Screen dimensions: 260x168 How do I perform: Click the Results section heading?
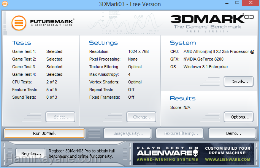[x=183, y=98]
